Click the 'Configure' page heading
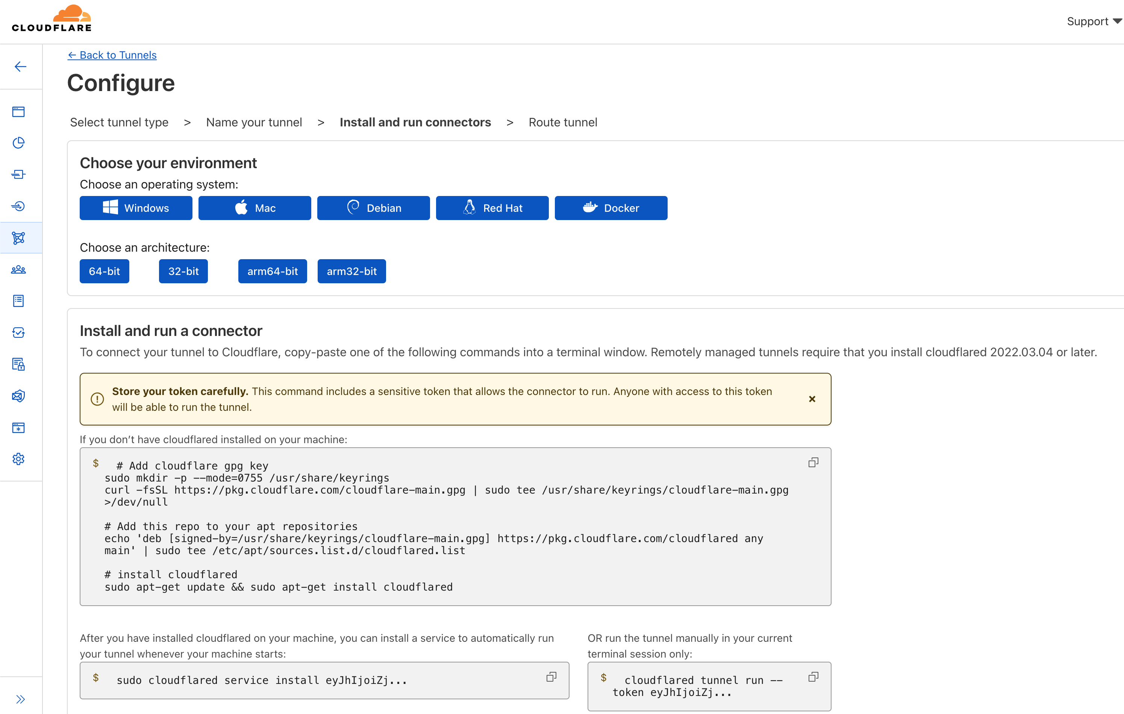1124x714 pixels. point(121,83)
